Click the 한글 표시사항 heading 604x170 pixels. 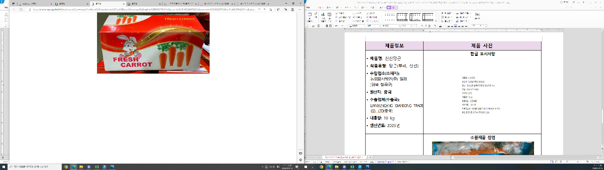pos(482,54)
